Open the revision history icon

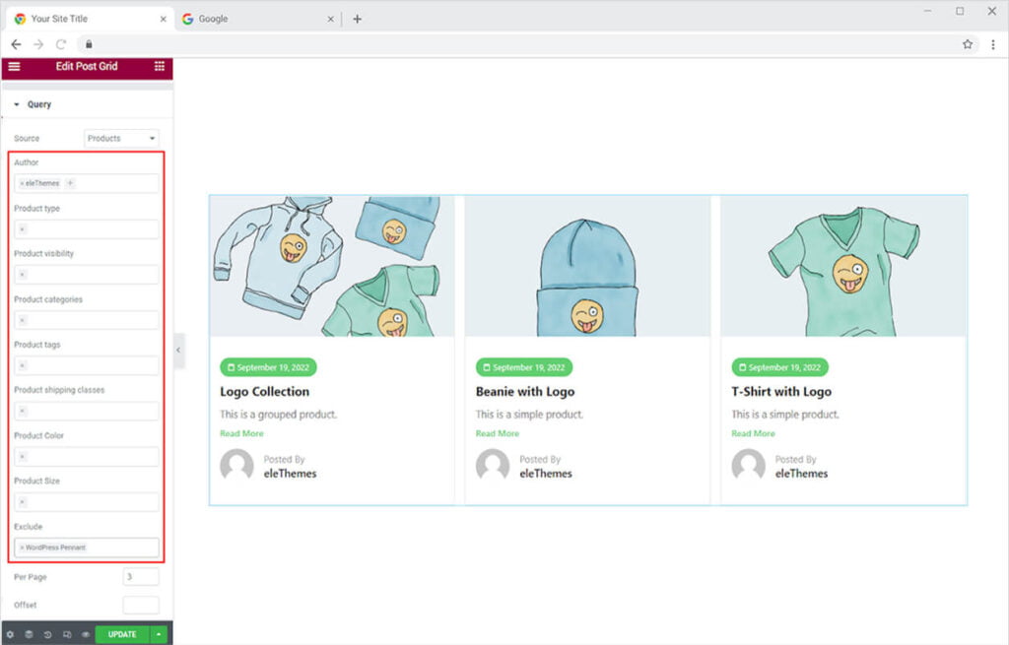coord(47,635)
